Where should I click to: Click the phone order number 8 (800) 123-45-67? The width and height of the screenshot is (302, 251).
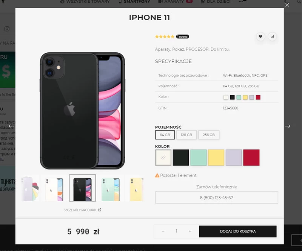point(216,198)
